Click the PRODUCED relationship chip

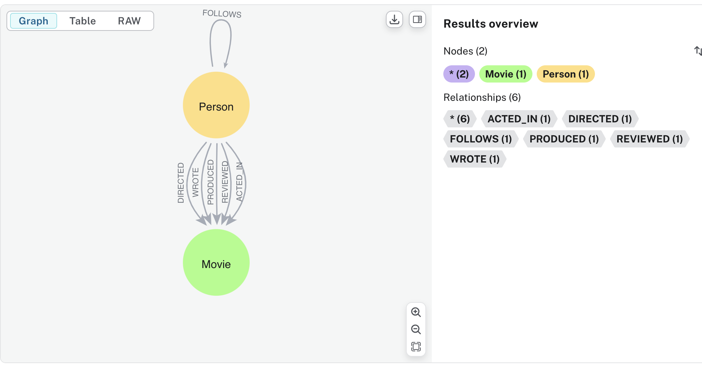tap(564, 139)
